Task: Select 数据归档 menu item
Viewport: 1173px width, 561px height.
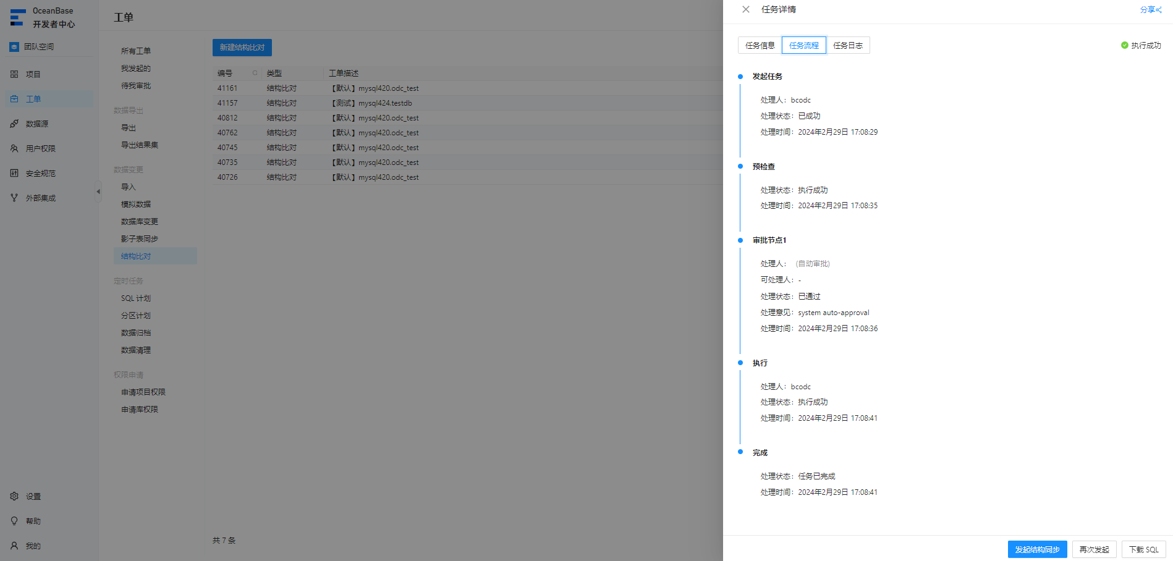Action: (136, 332)
